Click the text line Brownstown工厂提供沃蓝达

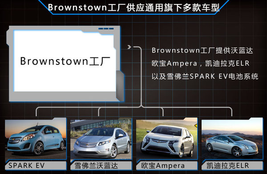pos(202,50)
